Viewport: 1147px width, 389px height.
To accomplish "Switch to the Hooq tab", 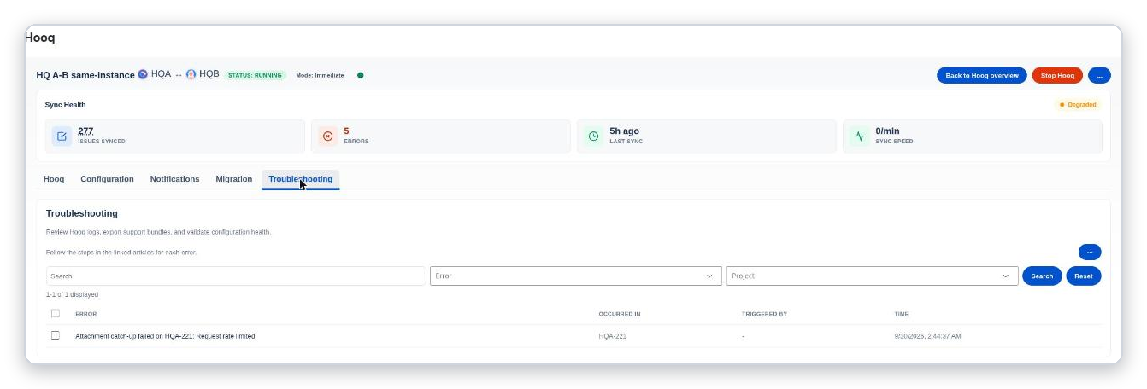I will click(54, 179).
